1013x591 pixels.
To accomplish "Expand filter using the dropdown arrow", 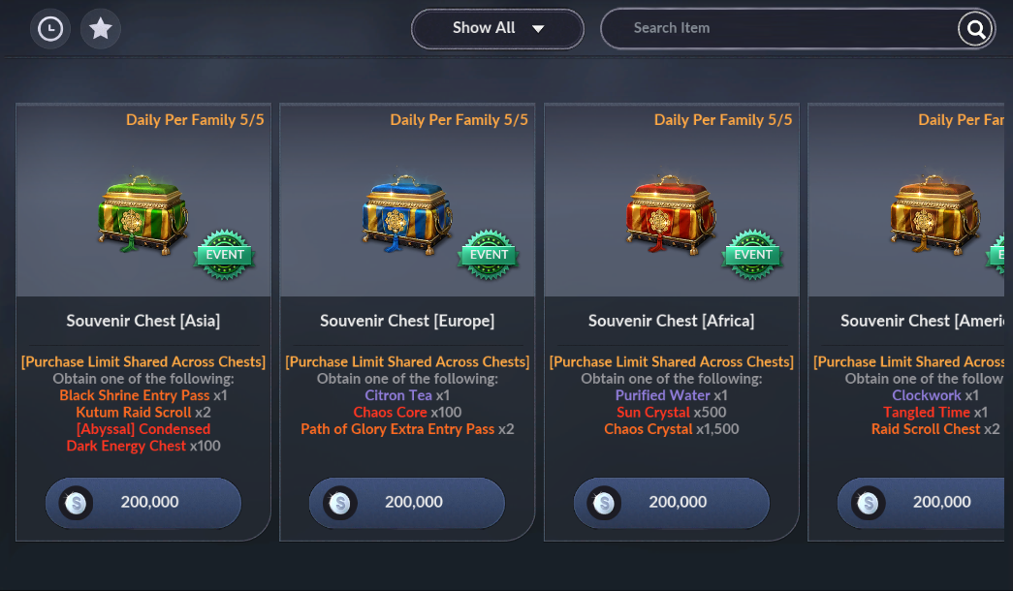I will 537,28.
